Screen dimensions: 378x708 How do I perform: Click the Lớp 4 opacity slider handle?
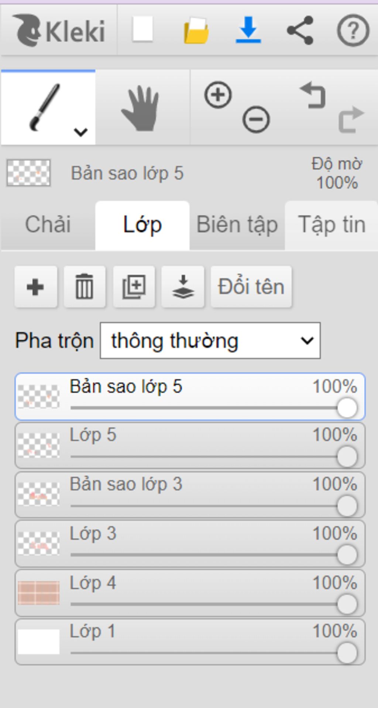coord(347,605)
